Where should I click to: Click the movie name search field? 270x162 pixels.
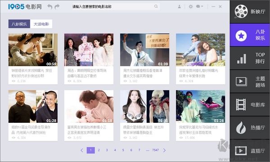pyautogui.click(x=113, y=7)
